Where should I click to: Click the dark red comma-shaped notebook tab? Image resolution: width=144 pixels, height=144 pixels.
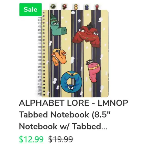[64, 6]
